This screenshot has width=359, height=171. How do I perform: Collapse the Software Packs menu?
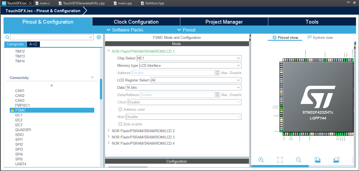pos(125,30)
